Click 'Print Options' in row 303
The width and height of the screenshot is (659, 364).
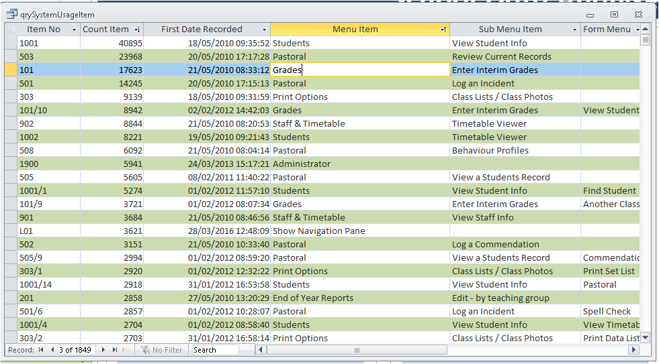[x=360, y=97]
